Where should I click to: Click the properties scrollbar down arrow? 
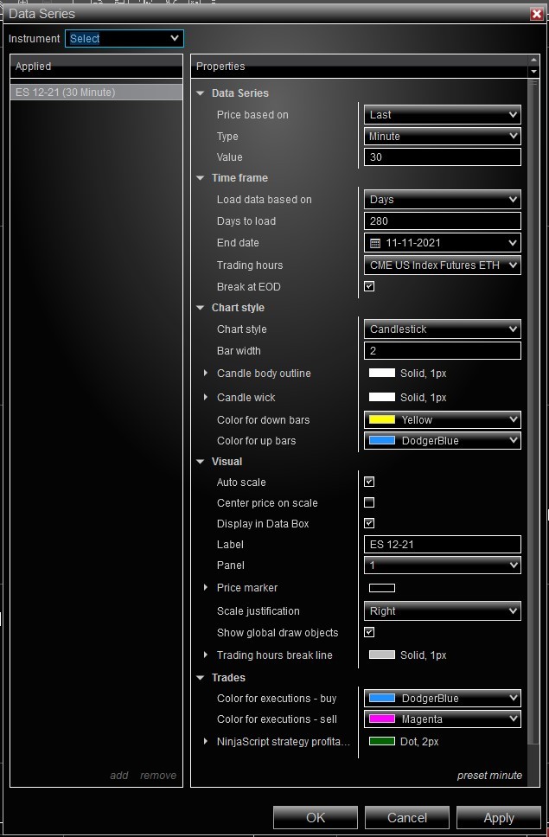pos(533,71)
